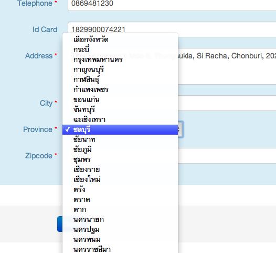This screenshot has width=276, height=253.
Task: Select เลือกจังหวัด placeholder option
Action: (120, 39)
